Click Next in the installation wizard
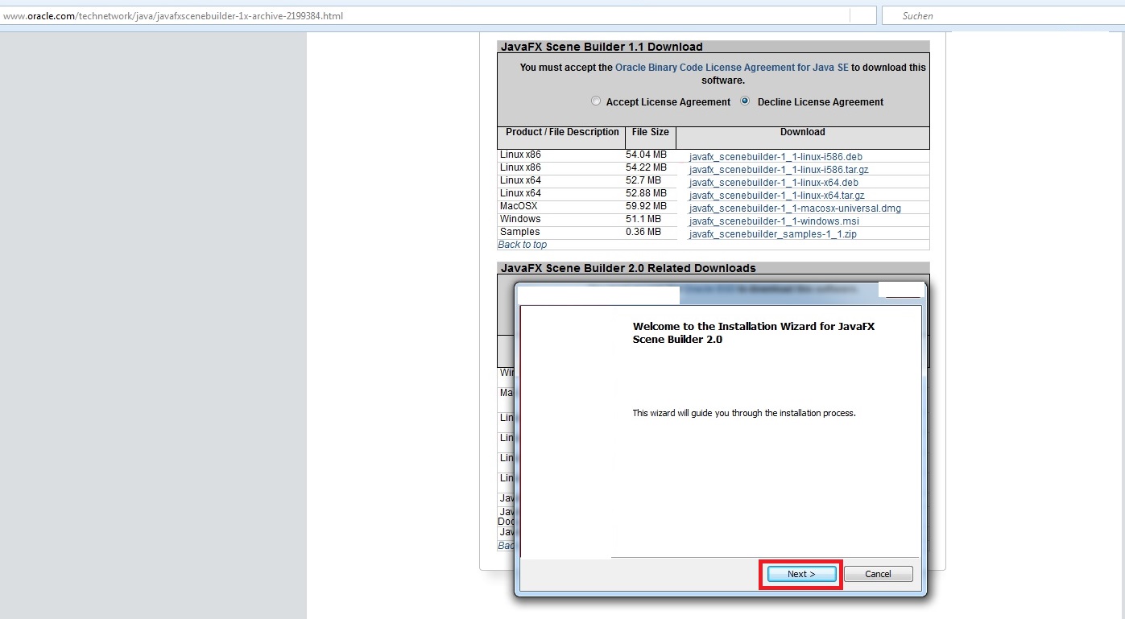 click(801, 574)
